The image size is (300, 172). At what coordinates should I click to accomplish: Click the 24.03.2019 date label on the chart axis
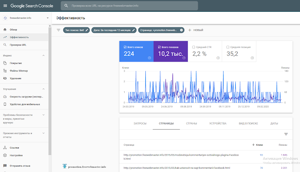tap(128, 107)
